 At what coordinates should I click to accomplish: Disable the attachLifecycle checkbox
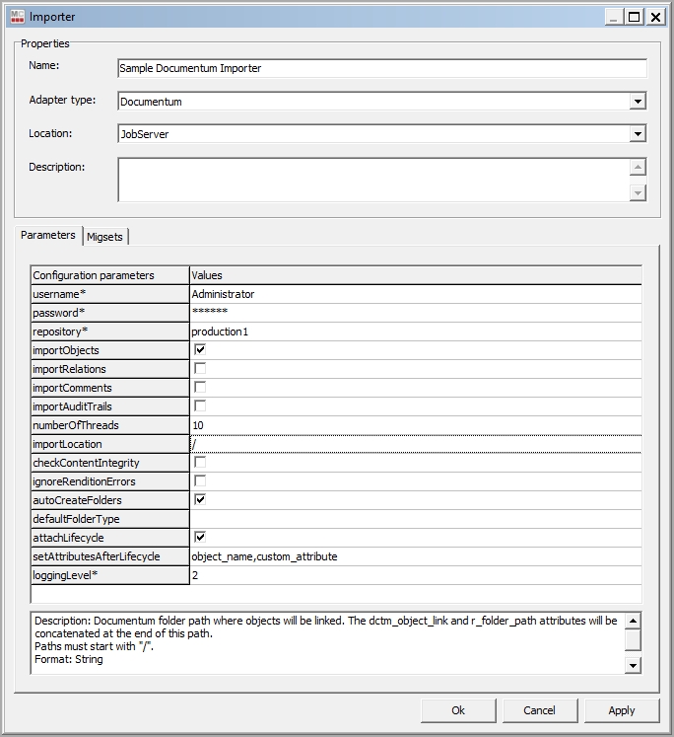(200, 538)
